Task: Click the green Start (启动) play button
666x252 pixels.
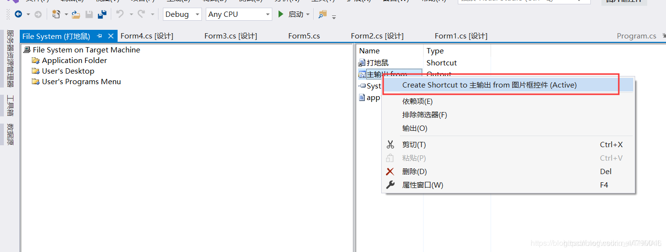Action: [x=281, y=14]
